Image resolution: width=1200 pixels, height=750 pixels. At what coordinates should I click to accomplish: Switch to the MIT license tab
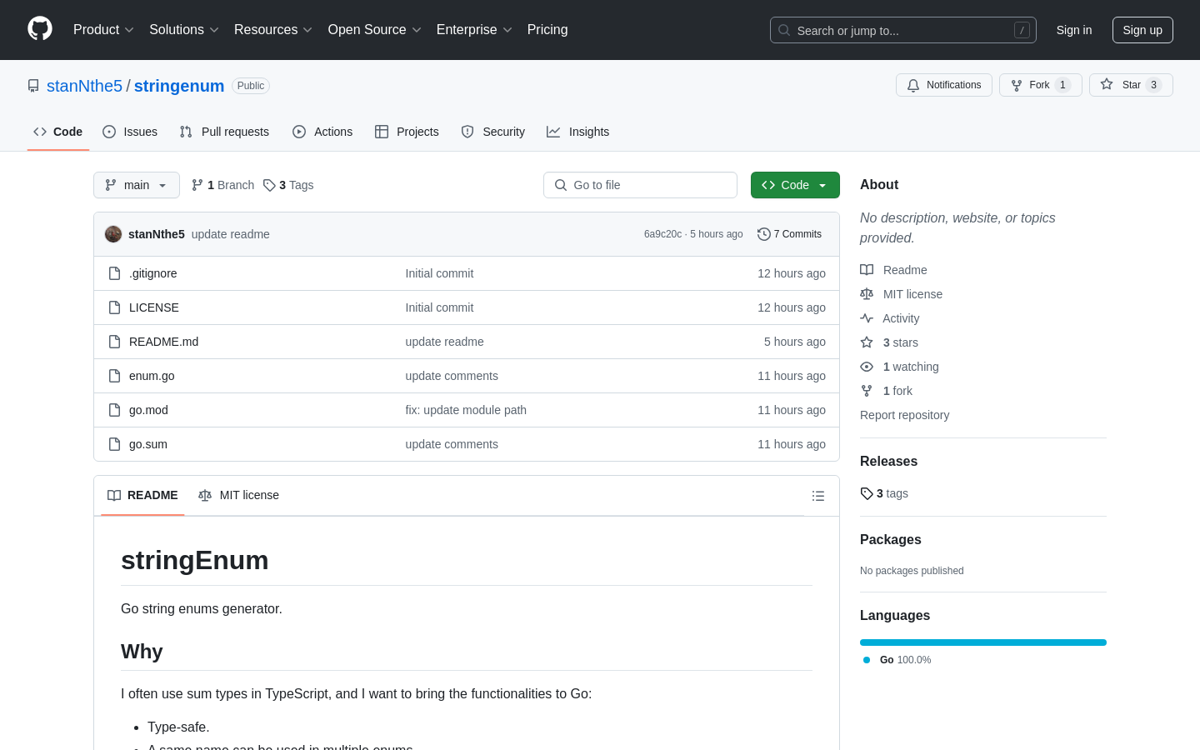click(238, 495)
